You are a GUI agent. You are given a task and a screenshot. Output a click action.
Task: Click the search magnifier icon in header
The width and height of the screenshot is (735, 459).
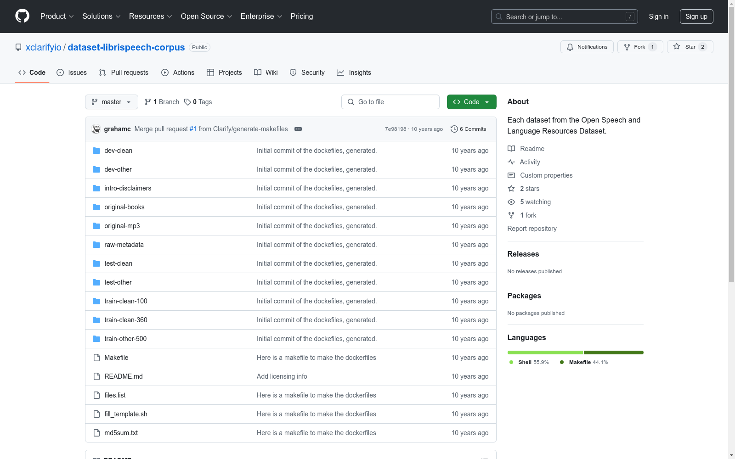(499, 17)
